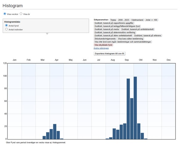The height and width of the screenshot is (146, 180).
Task: Click the 'Sep' month label on chart
Action: point(127,60)
